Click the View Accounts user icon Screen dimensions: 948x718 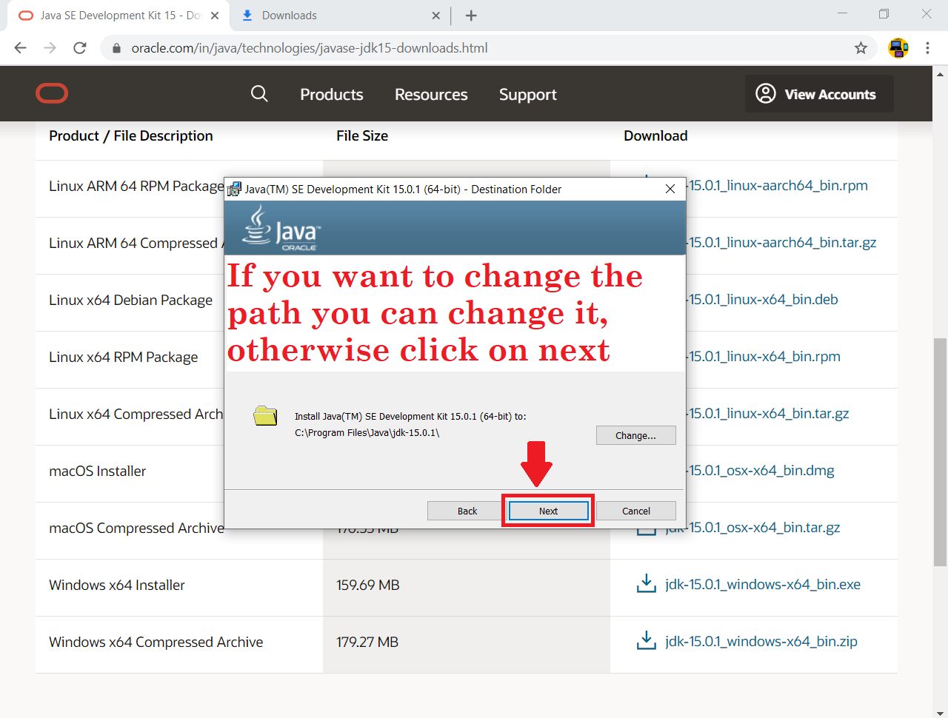pyautogui.click(x=766, y=93)
